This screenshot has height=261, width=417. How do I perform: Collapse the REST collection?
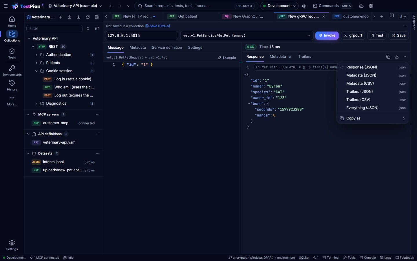(33, 46)
